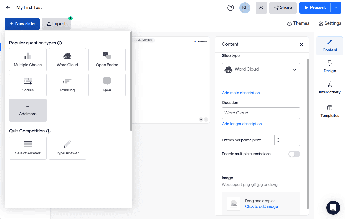
Task: Click the New slide button
Action: pos(22,24)
